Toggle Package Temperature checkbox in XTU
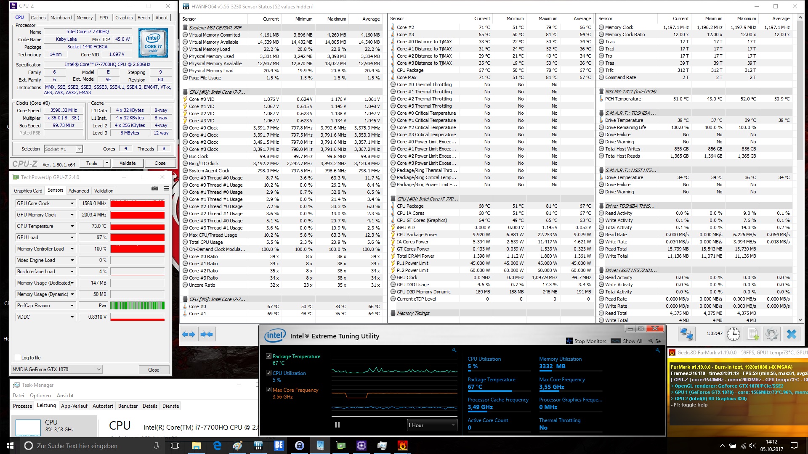The image size is (808, 454). 268,356
